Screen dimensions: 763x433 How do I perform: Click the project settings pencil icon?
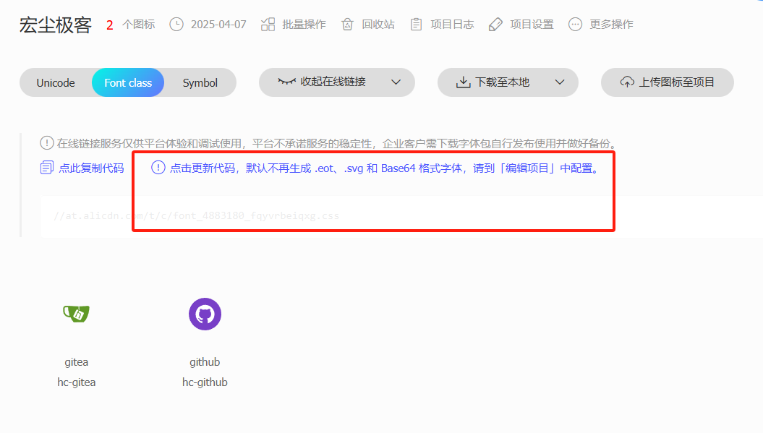tap(495, 25)
